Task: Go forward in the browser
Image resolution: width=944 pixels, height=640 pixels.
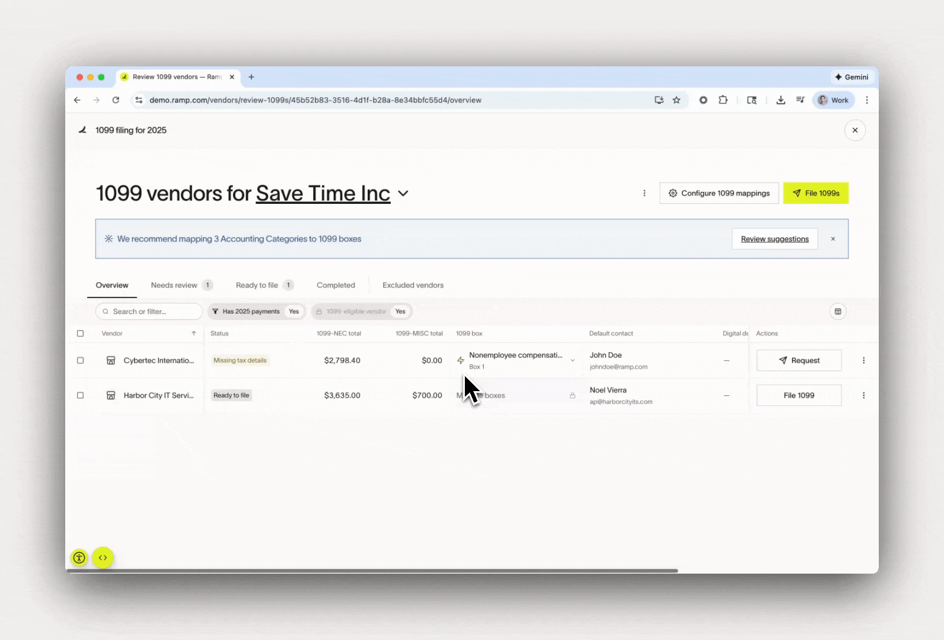Action: 96,100
